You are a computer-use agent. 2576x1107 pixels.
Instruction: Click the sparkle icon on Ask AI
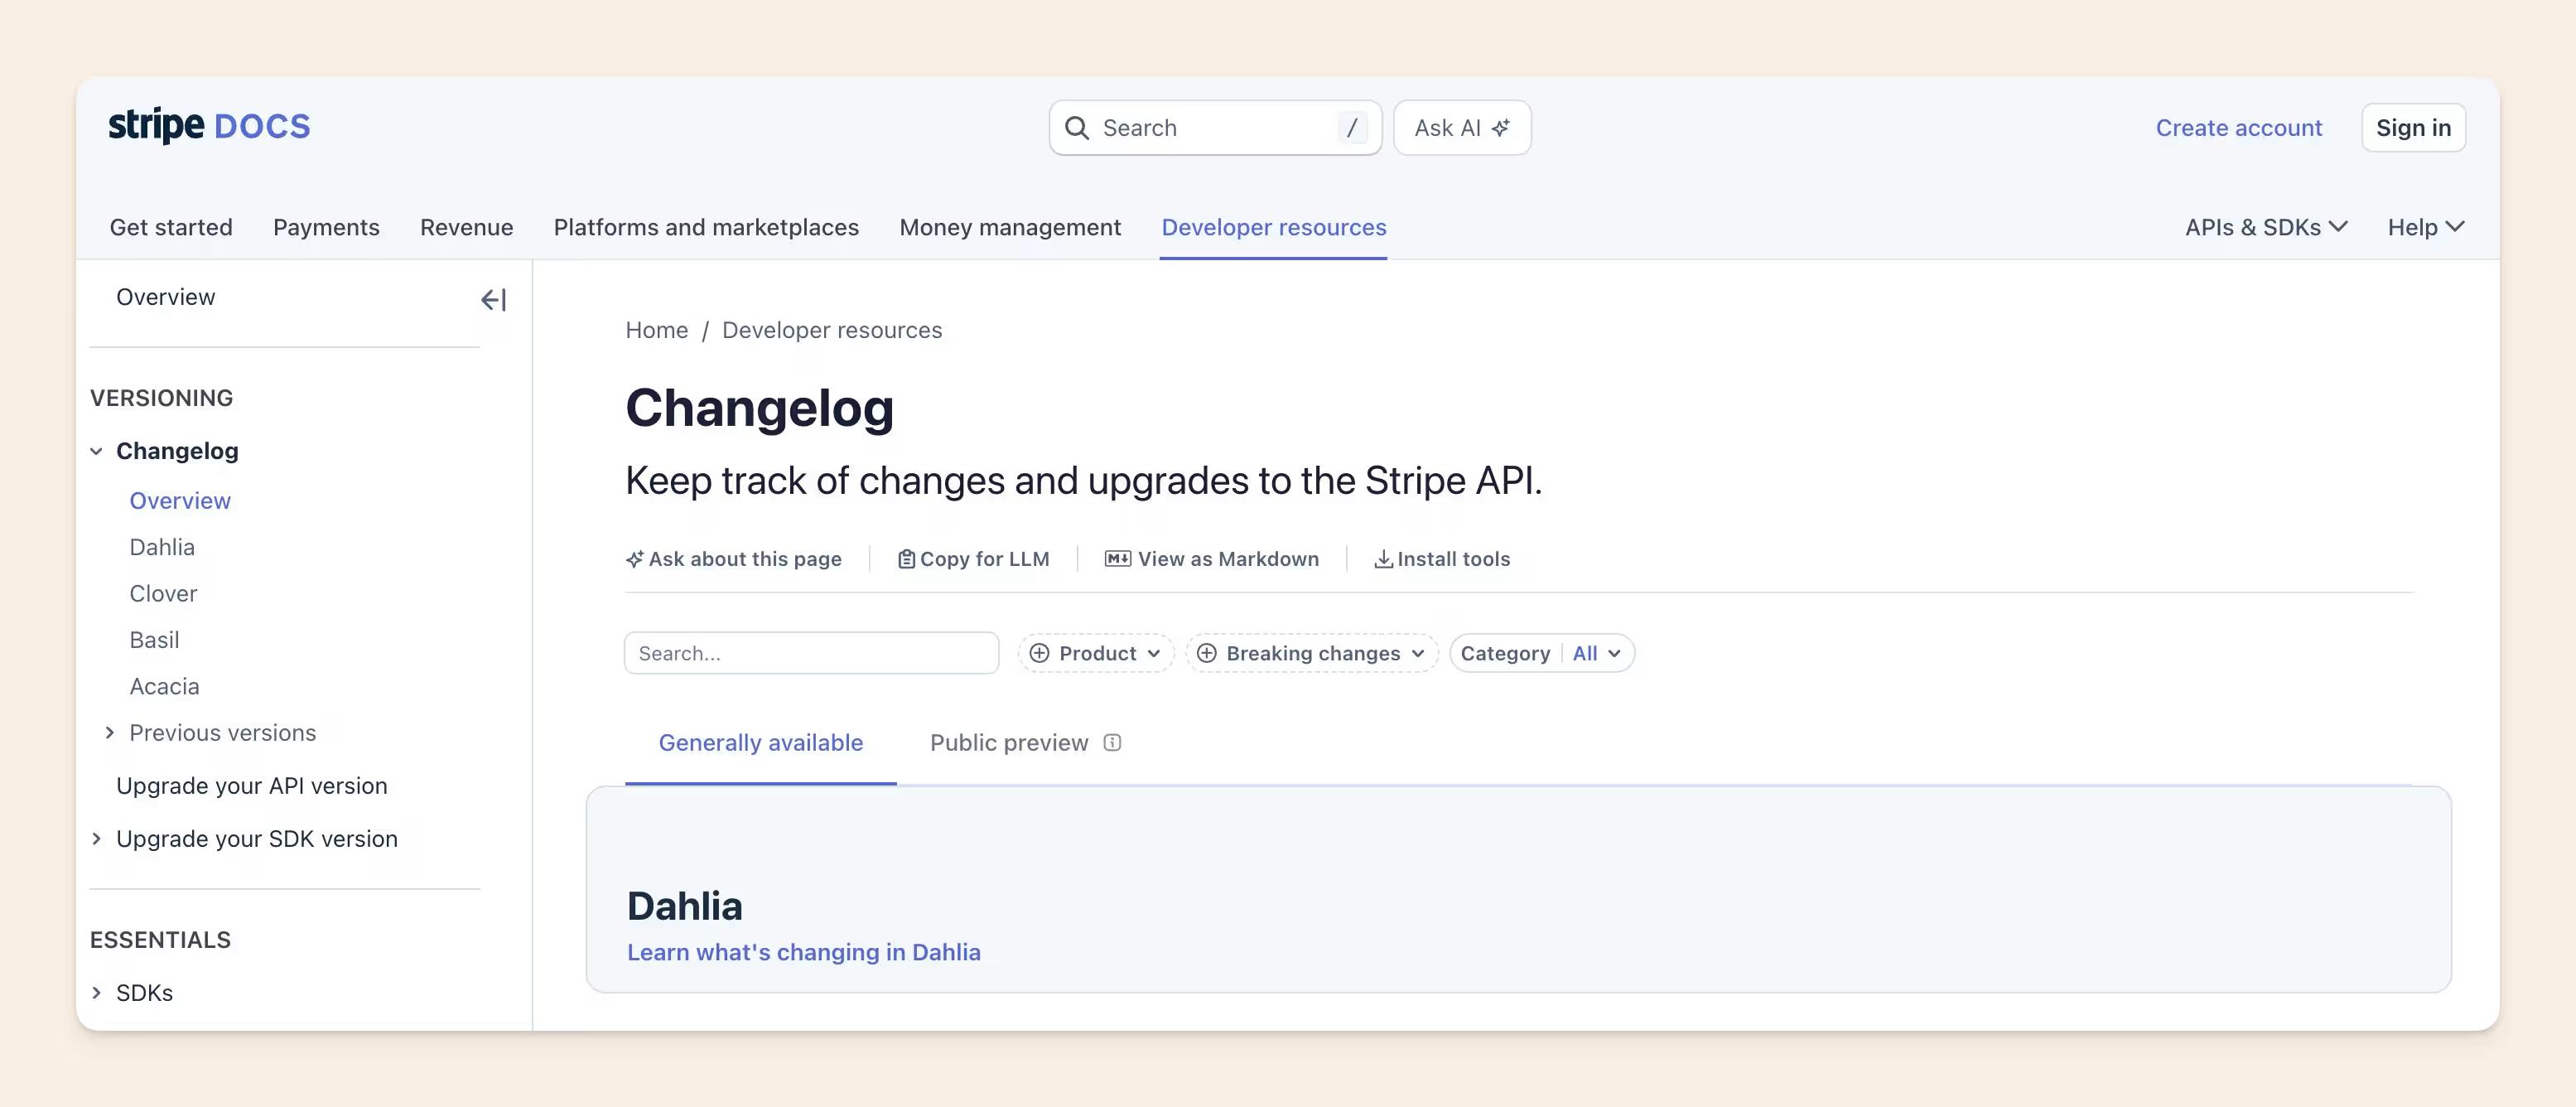[1501, 128]
